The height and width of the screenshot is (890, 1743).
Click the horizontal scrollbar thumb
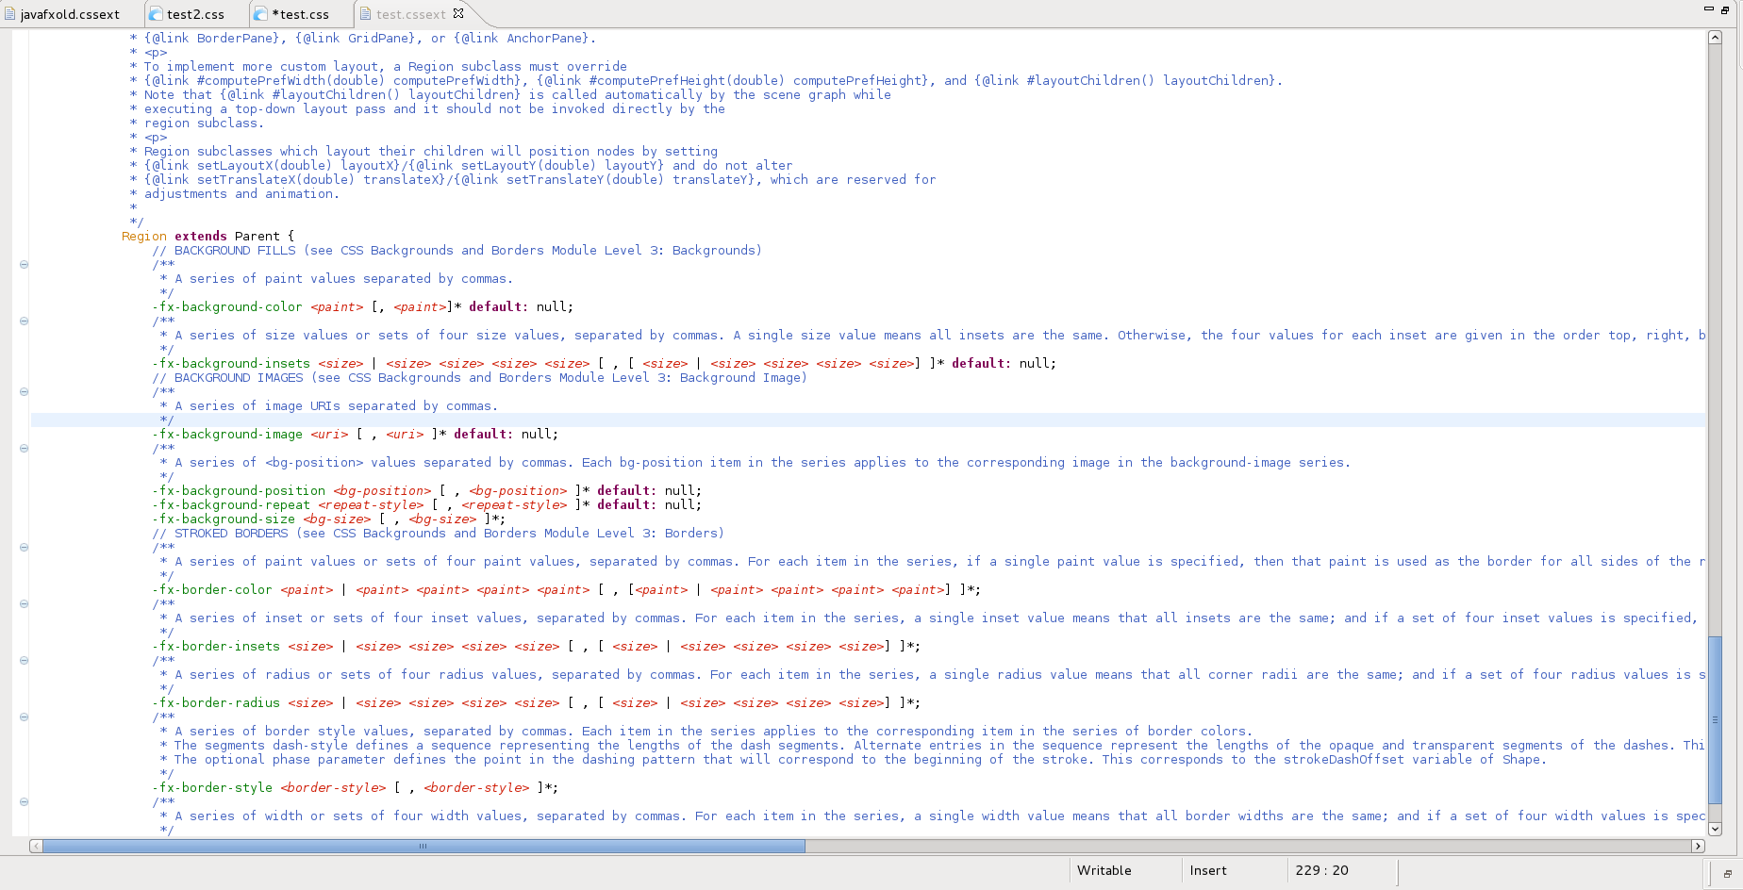[x=423, y=846]
